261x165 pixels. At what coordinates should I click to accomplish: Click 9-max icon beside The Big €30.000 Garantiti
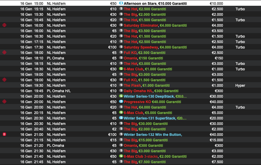click(121, 123)
